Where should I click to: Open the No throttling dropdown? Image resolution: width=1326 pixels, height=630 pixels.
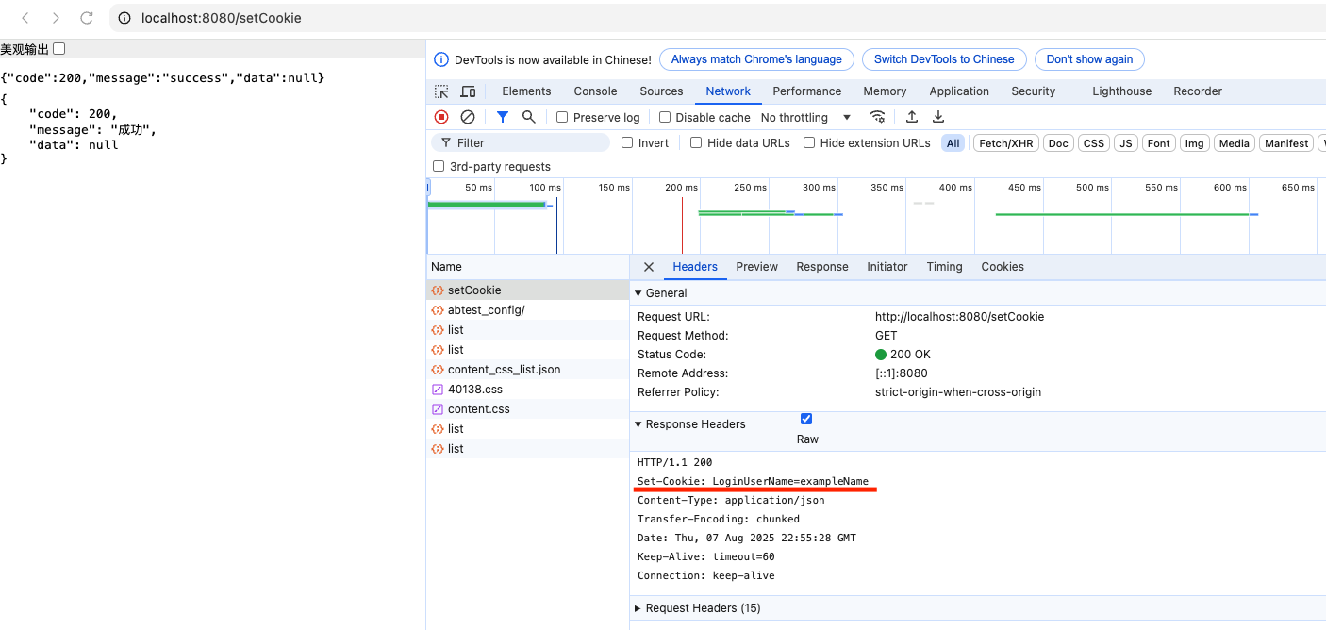(805, 117)
